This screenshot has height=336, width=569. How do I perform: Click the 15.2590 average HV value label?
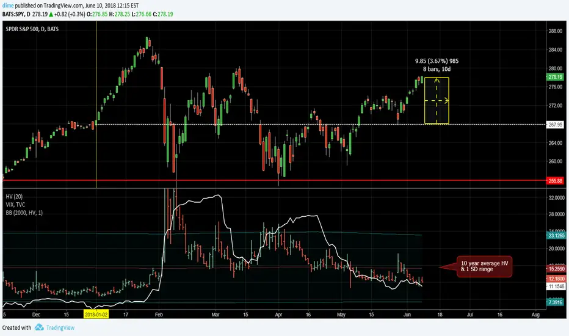[556, 269]
